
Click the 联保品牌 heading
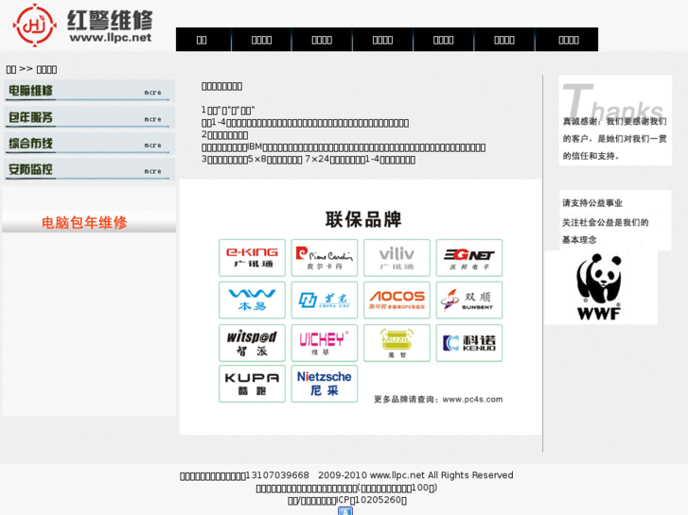pos(363,219)
